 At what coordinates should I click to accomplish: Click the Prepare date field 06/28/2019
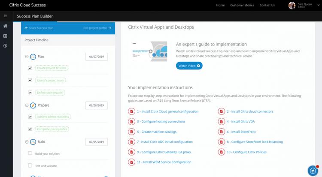(x=97, y=105)
